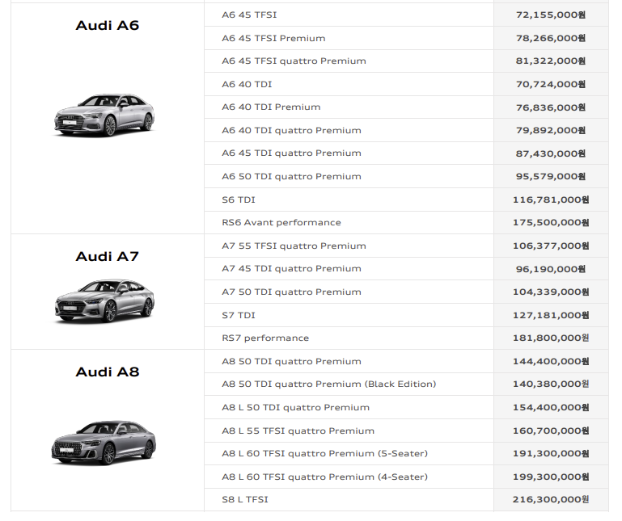Click the A6 45 TFSI Premium model name

(x=273, y=38)
